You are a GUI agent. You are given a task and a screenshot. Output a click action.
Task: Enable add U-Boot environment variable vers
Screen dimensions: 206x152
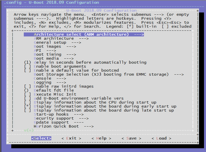click(x=74, y=98)
